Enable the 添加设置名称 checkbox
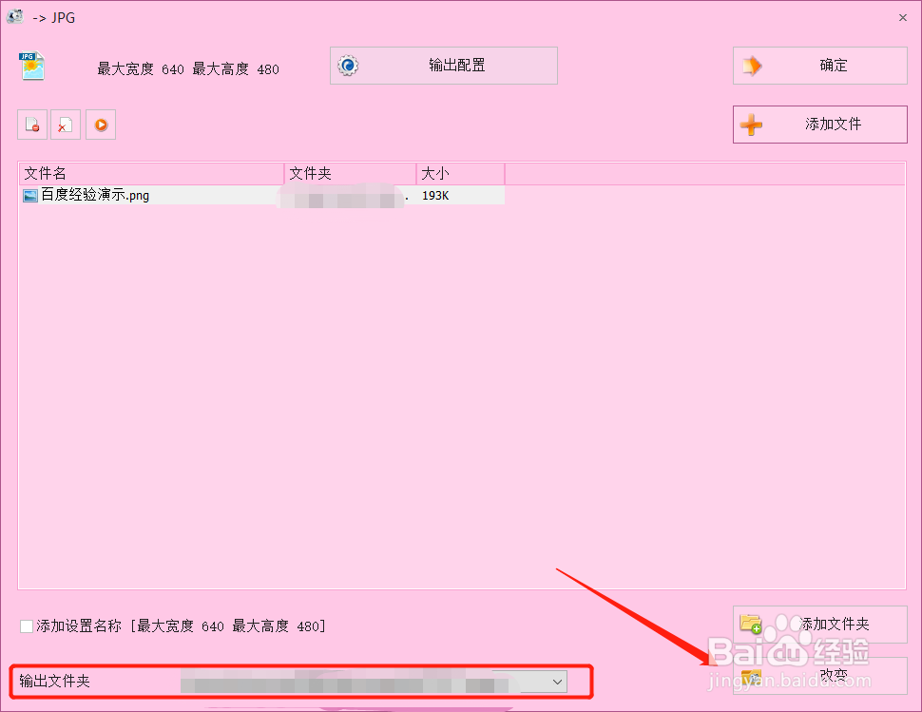 click(x=26, y=625)
